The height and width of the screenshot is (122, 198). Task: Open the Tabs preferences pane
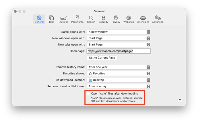tap(51, 19)
